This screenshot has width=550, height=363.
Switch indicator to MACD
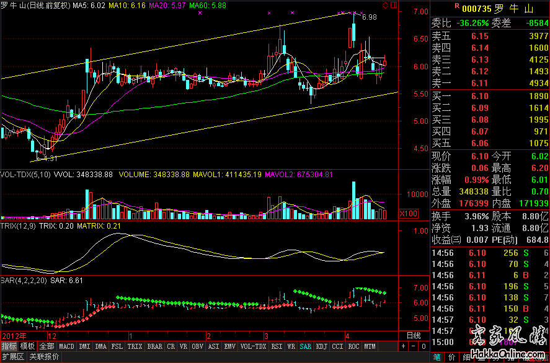tap(66, 346)
